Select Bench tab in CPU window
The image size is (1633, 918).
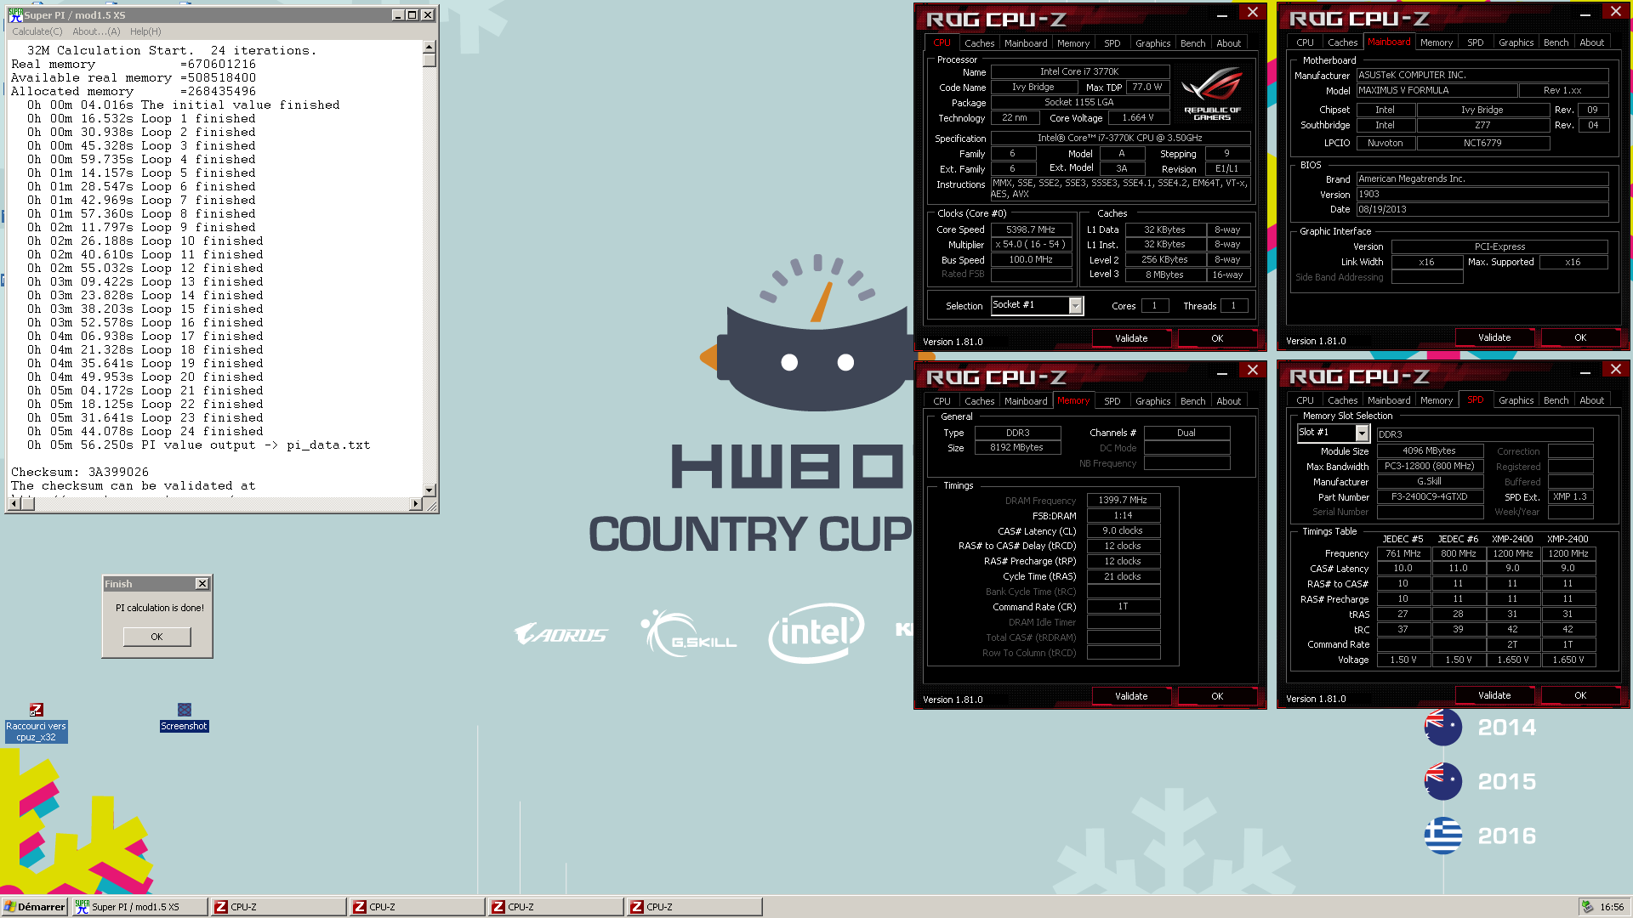[1192, 43]
